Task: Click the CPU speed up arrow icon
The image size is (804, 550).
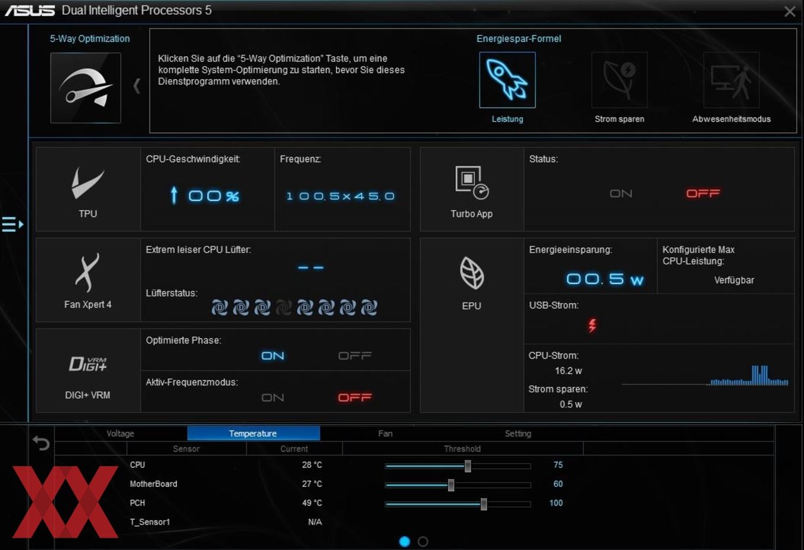Action: tap(174, 195)
